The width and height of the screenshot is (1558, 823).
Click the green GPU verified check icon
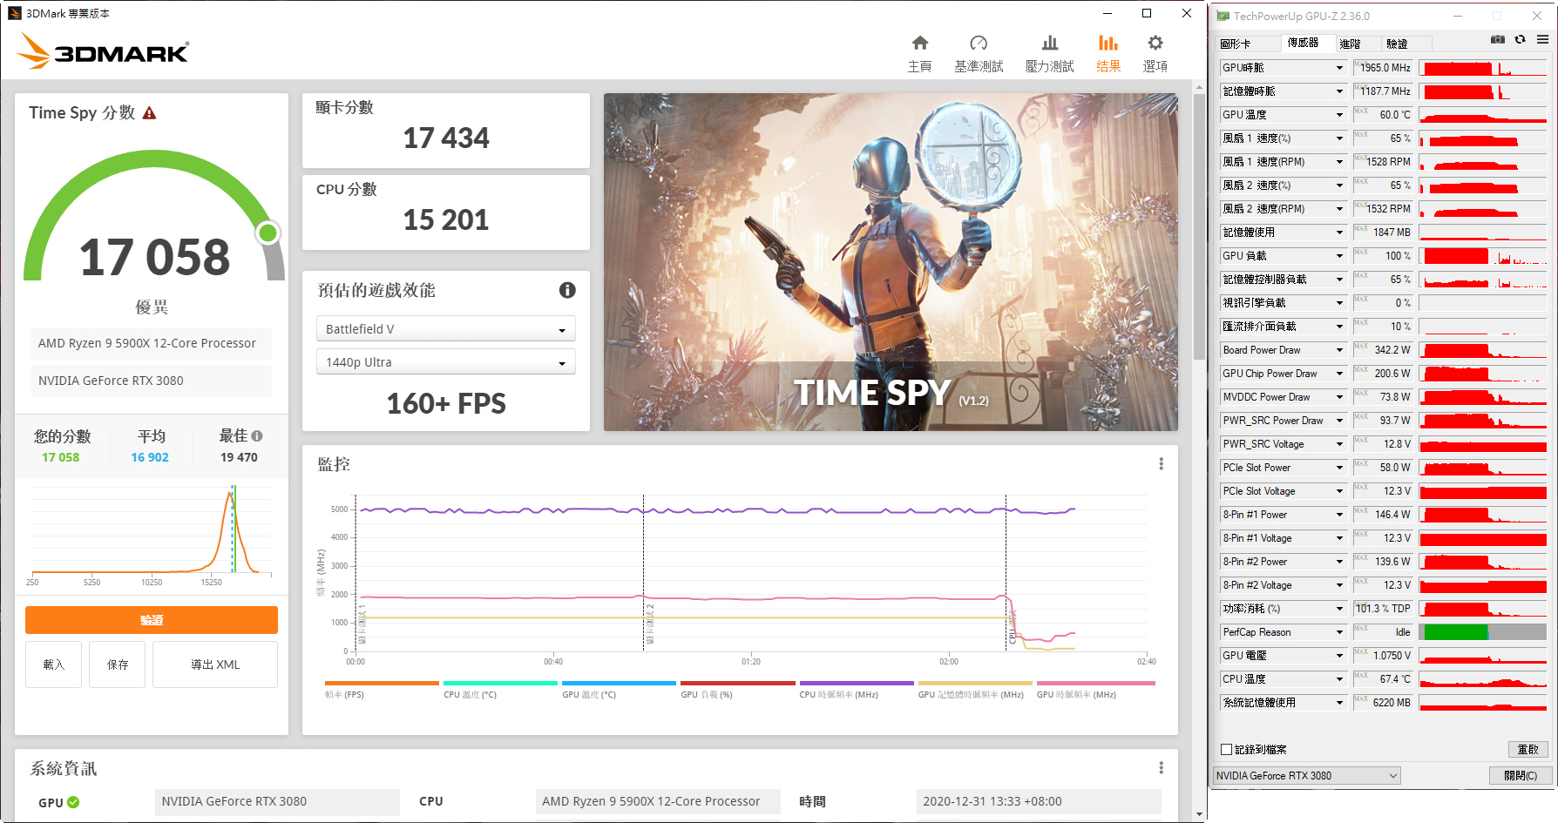[73, 802]
